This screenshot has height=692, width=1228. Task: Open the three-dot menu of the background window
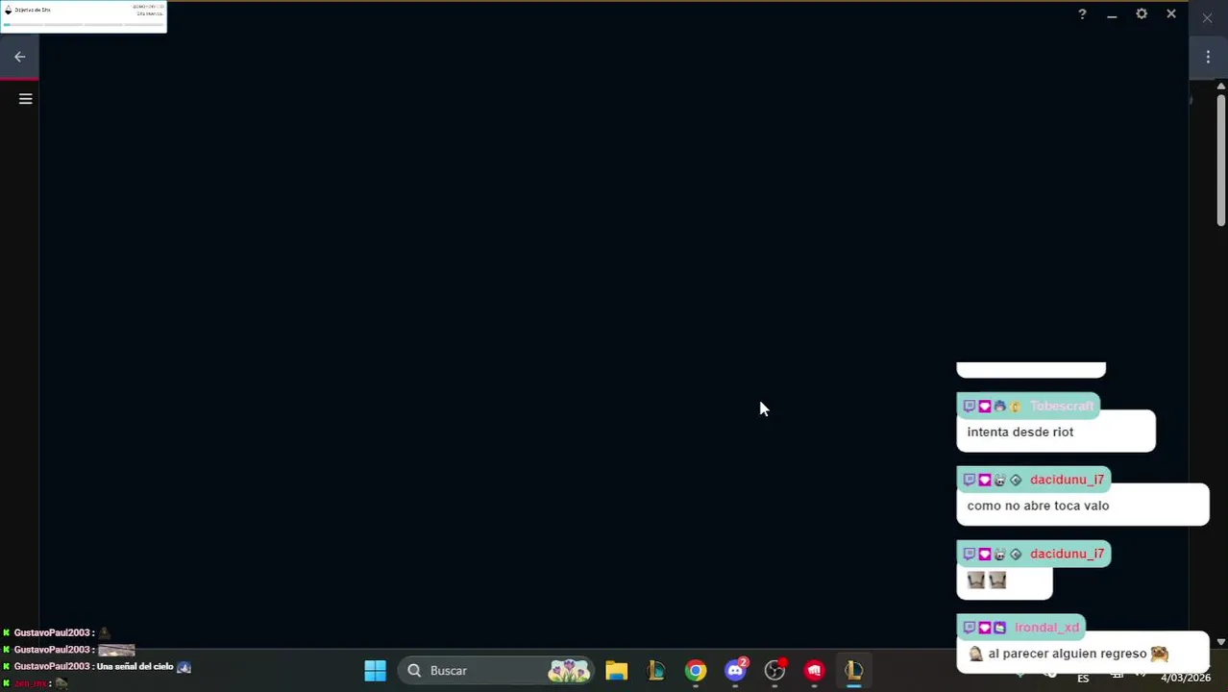1208,57
